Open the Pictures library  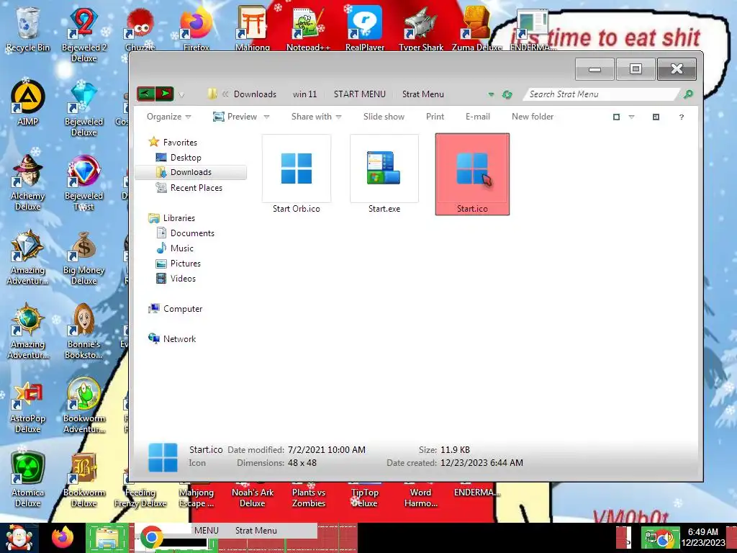point(178,264)
